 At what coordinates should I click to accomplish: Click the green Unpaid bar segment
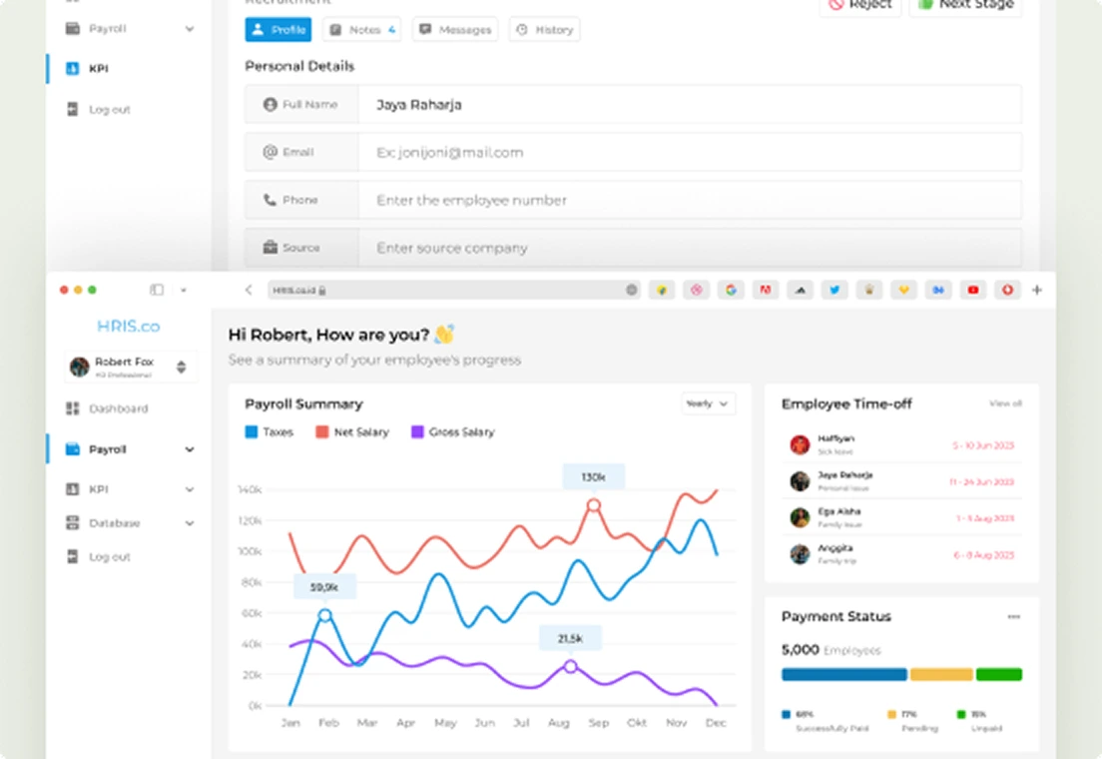click(998, 674)
